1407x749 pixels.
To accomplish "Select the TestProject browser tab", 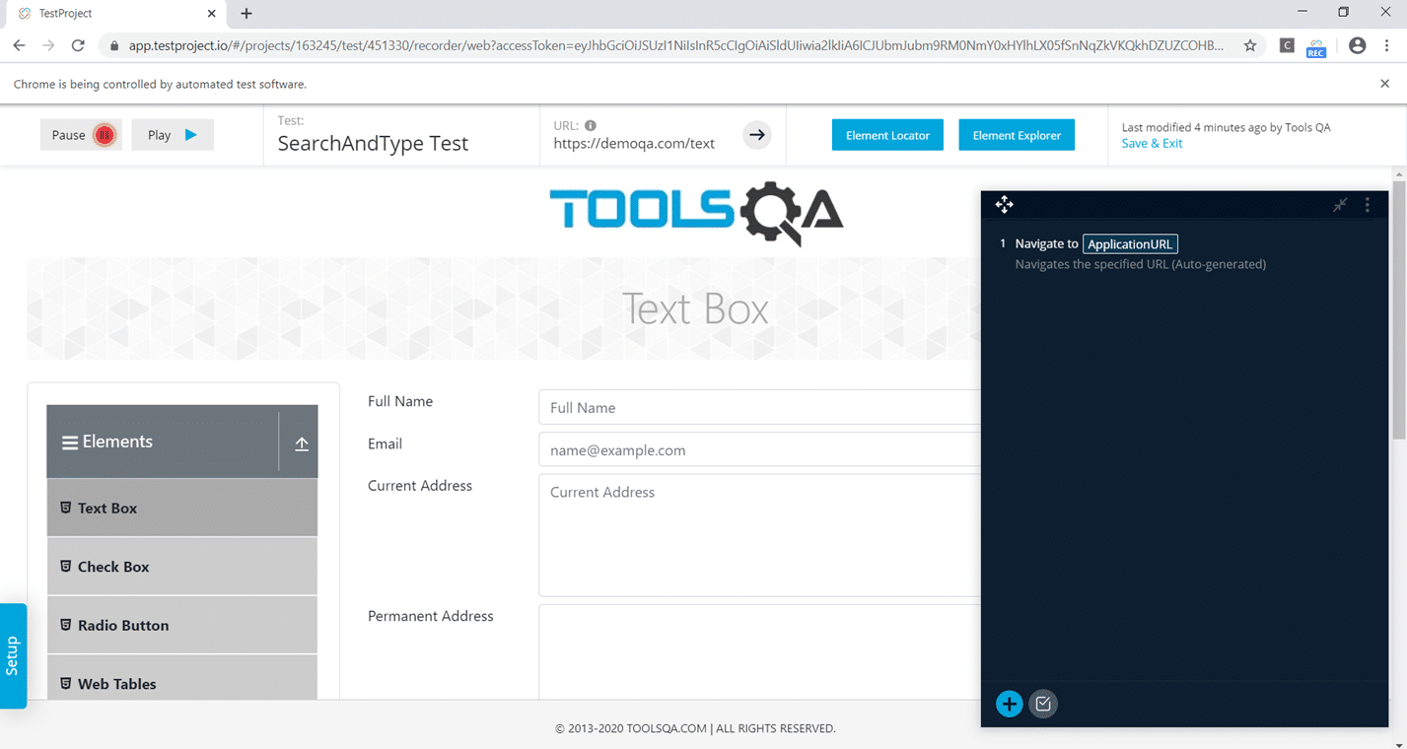I will (116, 14).
